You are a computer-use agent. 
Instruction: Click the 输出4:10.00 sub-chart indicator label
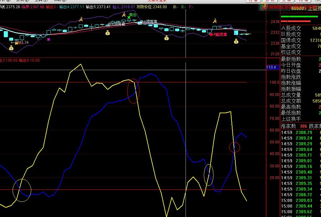(x=29, y=60)
